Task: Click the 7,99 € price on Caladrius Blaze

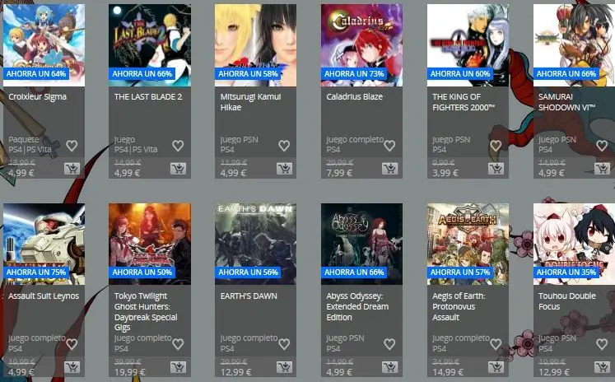Action: point(339,173)
